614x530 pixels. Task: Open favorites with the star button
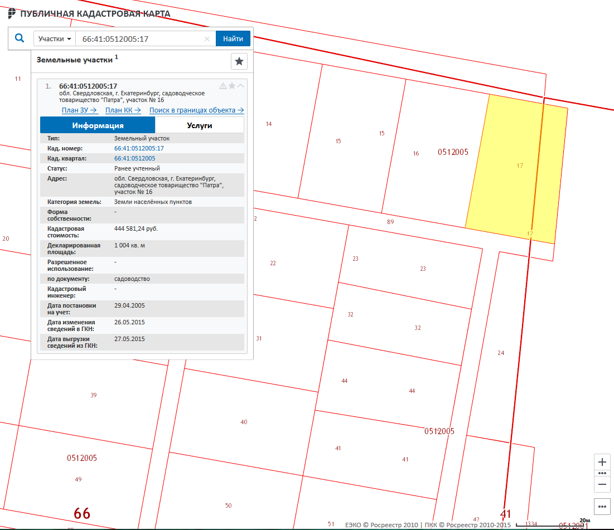239,61
